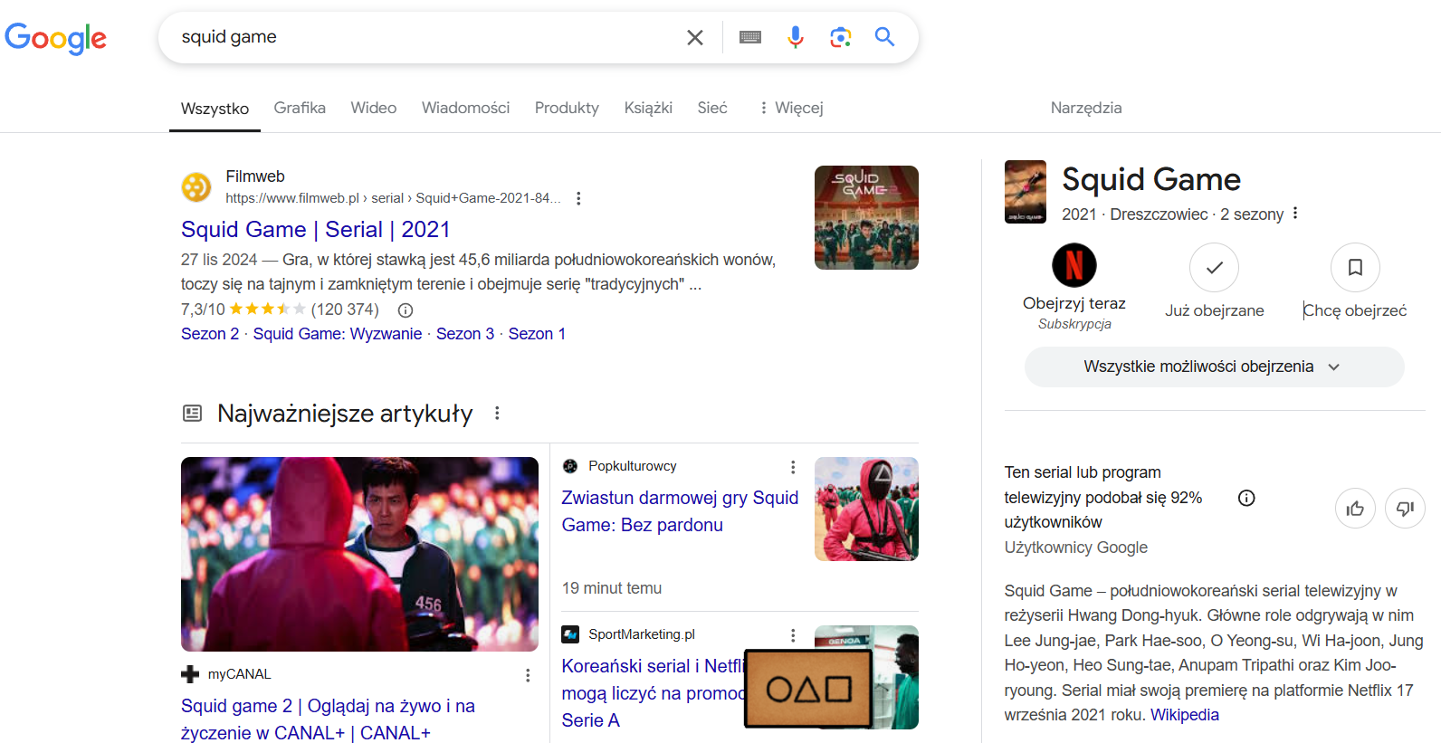Open the three-dot menu for SportMarketing.pl article

793,635
